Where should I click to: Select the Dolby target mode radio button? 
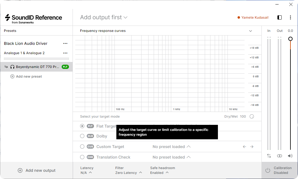(82, 136)
